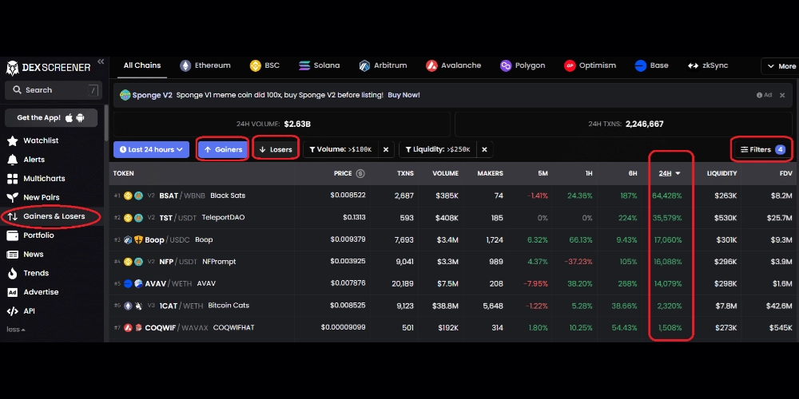The width and height of the screenshot is (799, 399).
Task: Collapse the sidebar with double chevron
Action: pyautogui.click(x=101, y=61)
